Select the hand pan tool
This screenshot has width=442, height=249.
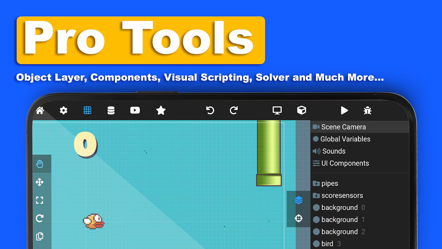[x=40, y=164]
